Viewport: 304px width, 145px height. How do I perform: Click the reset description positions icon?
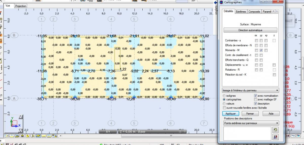pyautogui.click(x=275, y=130)
